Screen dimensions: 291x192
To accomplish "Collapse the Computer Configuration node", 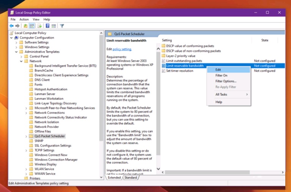I will coord(11,38).
